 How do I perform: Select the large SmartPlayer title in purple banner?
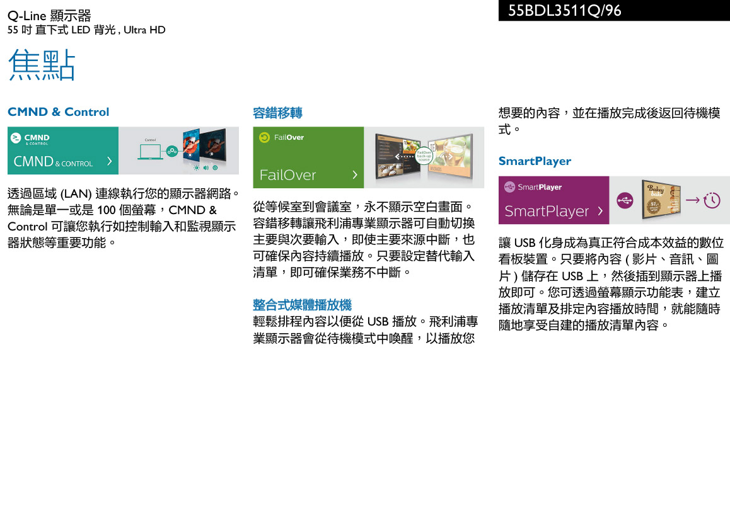coord(547,212)
